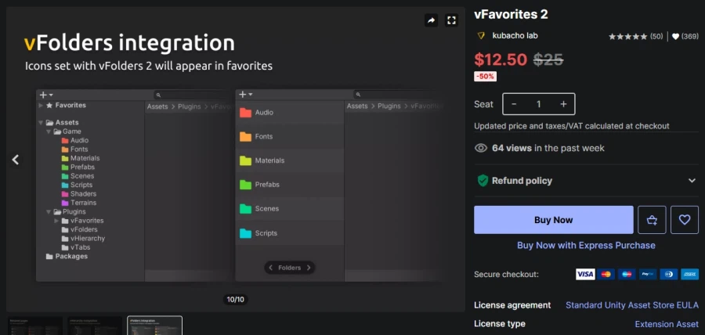Image resolution: width=705 pixels, height=335 pixels.
Task: Go to previous gallery image
Action: pos(16,160)
